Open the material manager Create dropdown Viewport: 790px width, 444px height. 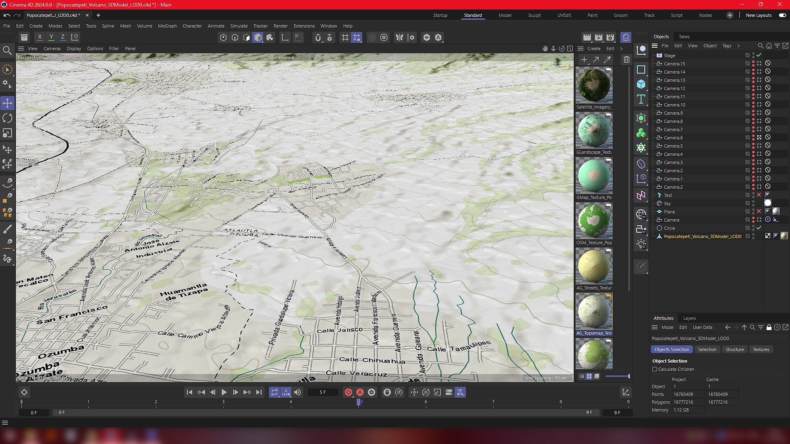tap(593, 49)
